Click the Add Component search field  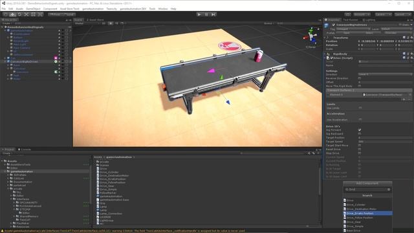(x=367, y=190)
